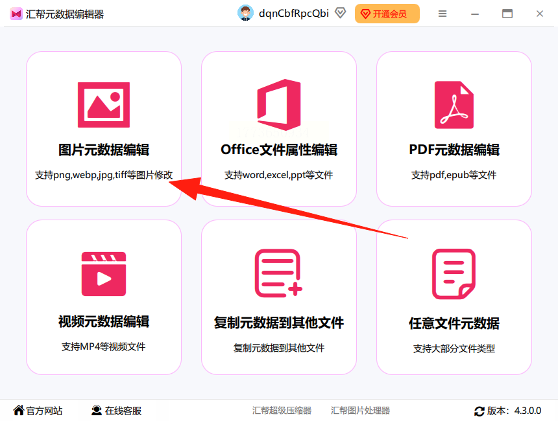Open the 在线客服 link
This screenshot has height=421, width=558.
[x=123, y=411]
